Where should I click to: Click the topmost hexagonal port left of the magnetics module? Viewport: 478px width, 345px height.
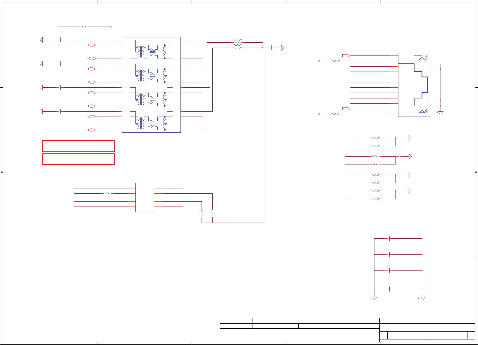tap(92, 45)
